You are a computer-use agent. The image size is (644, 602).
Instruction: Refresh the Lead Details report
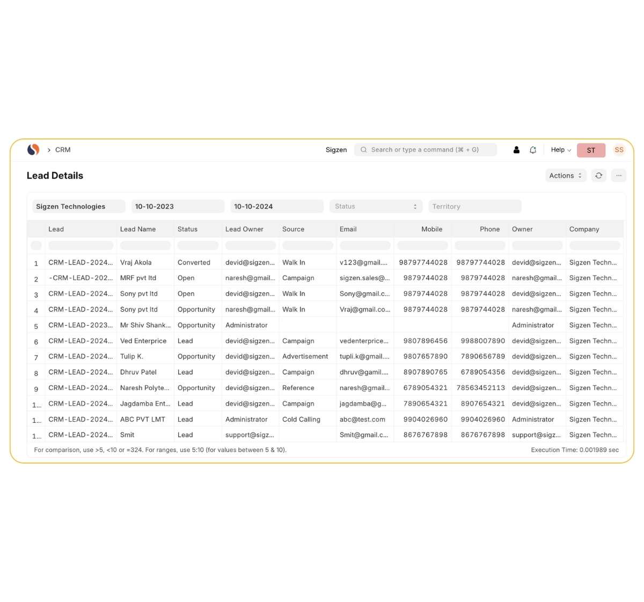point(599,175)
